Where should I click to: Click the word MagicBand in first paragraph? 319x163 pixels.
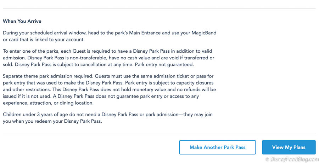tap(203, 33)
